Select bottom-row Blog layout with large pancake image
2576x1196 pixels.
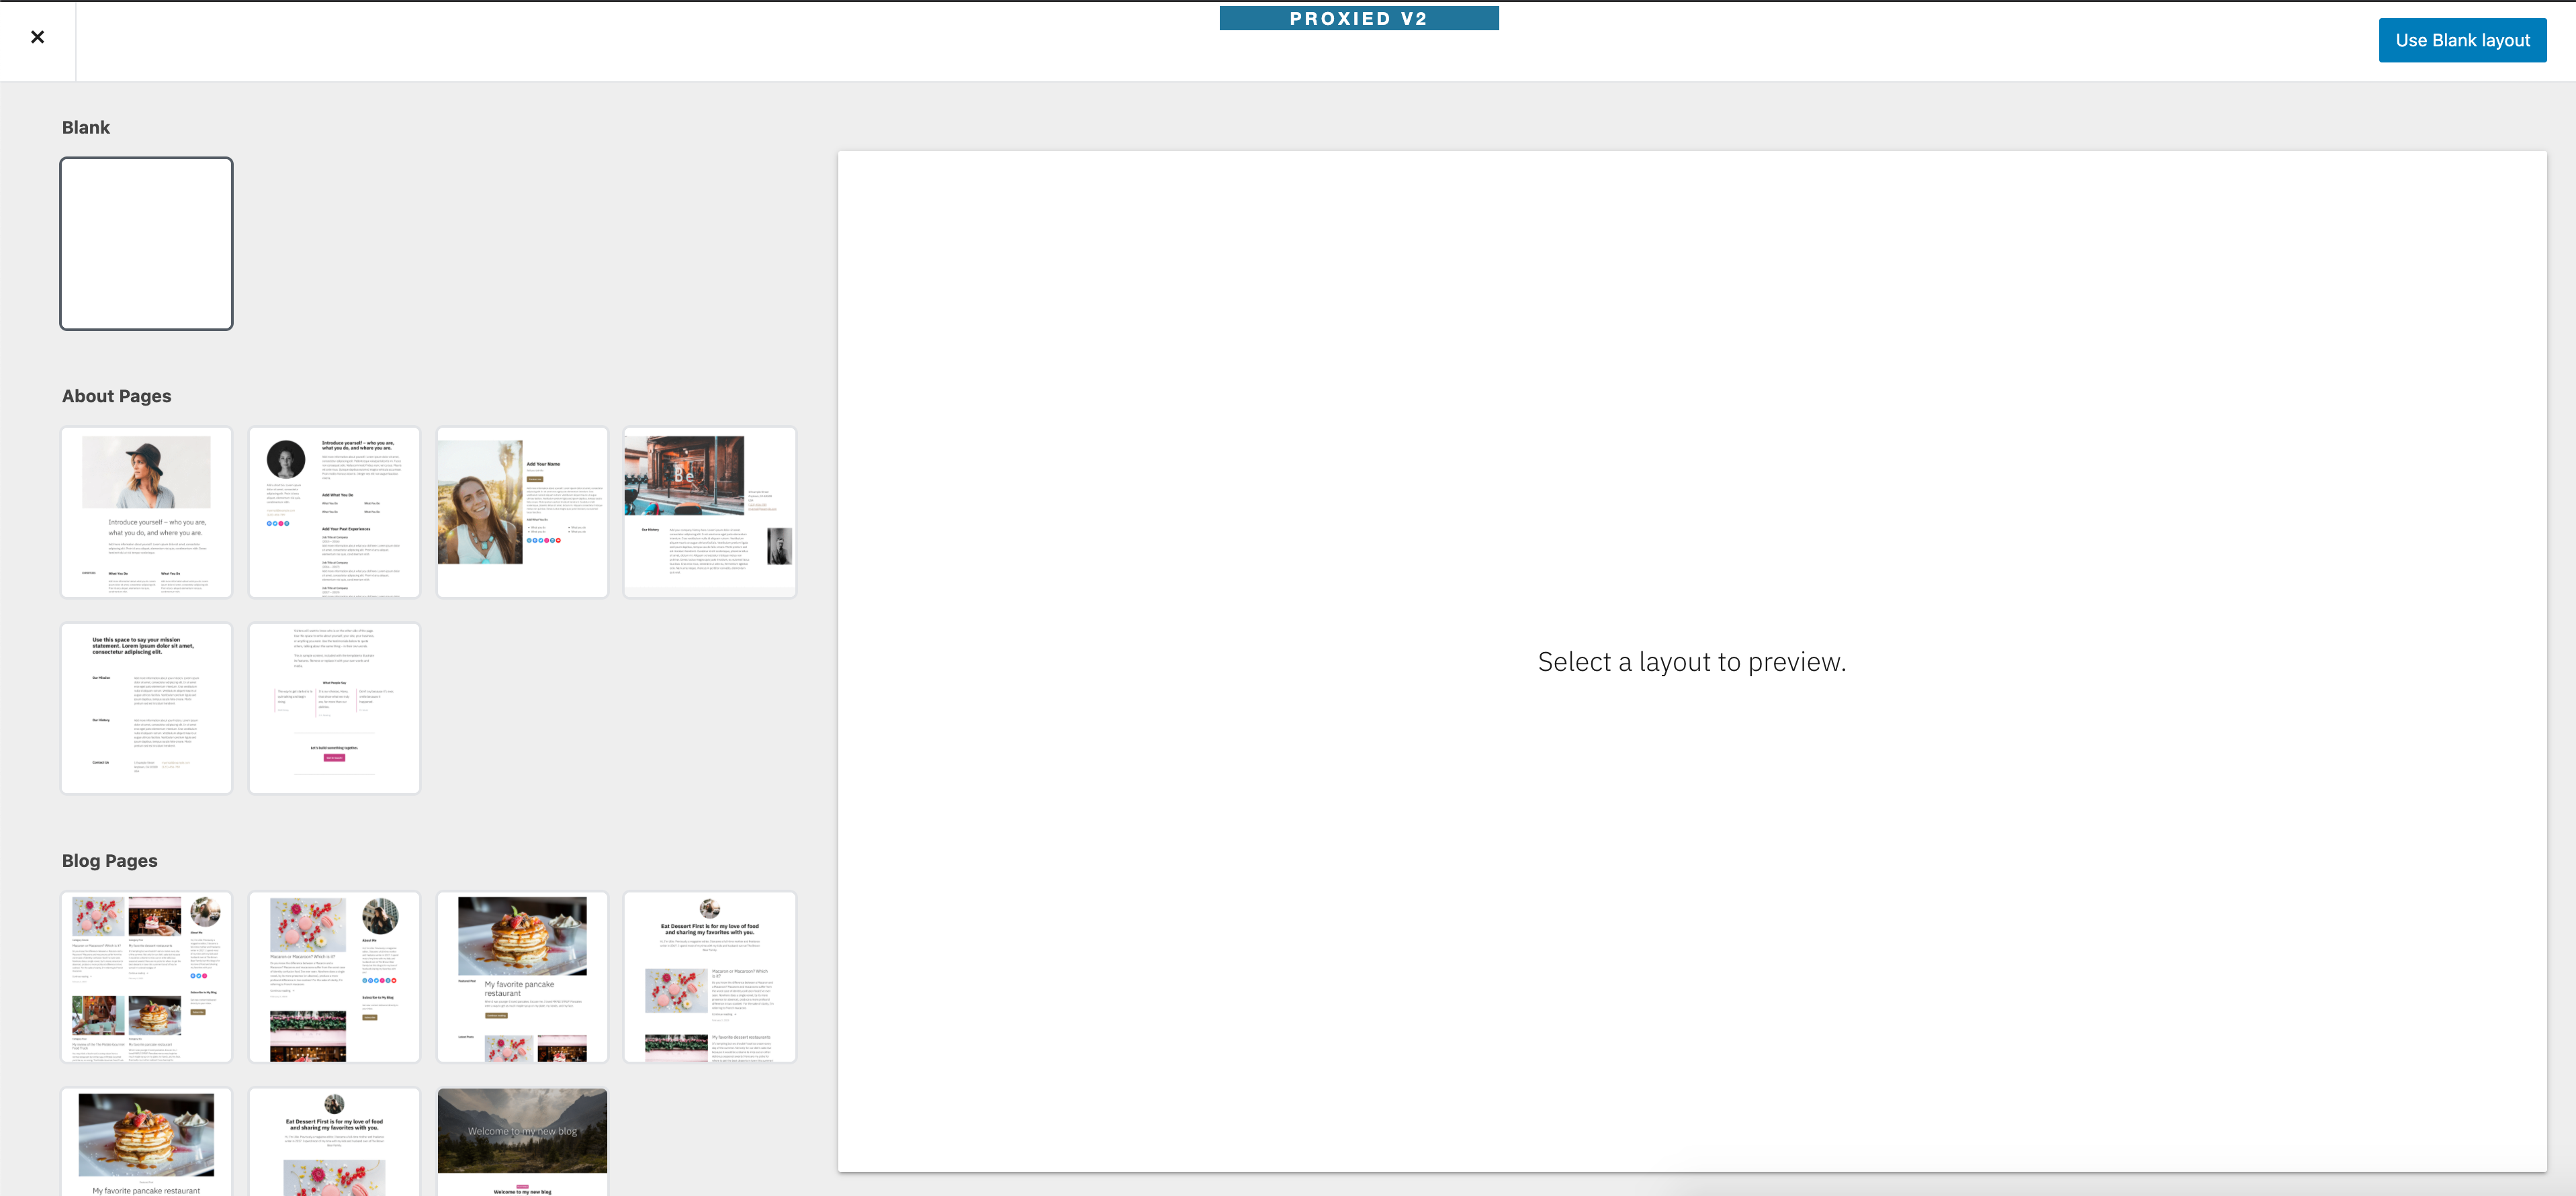pyautogui.click(x=146, y=1142)
